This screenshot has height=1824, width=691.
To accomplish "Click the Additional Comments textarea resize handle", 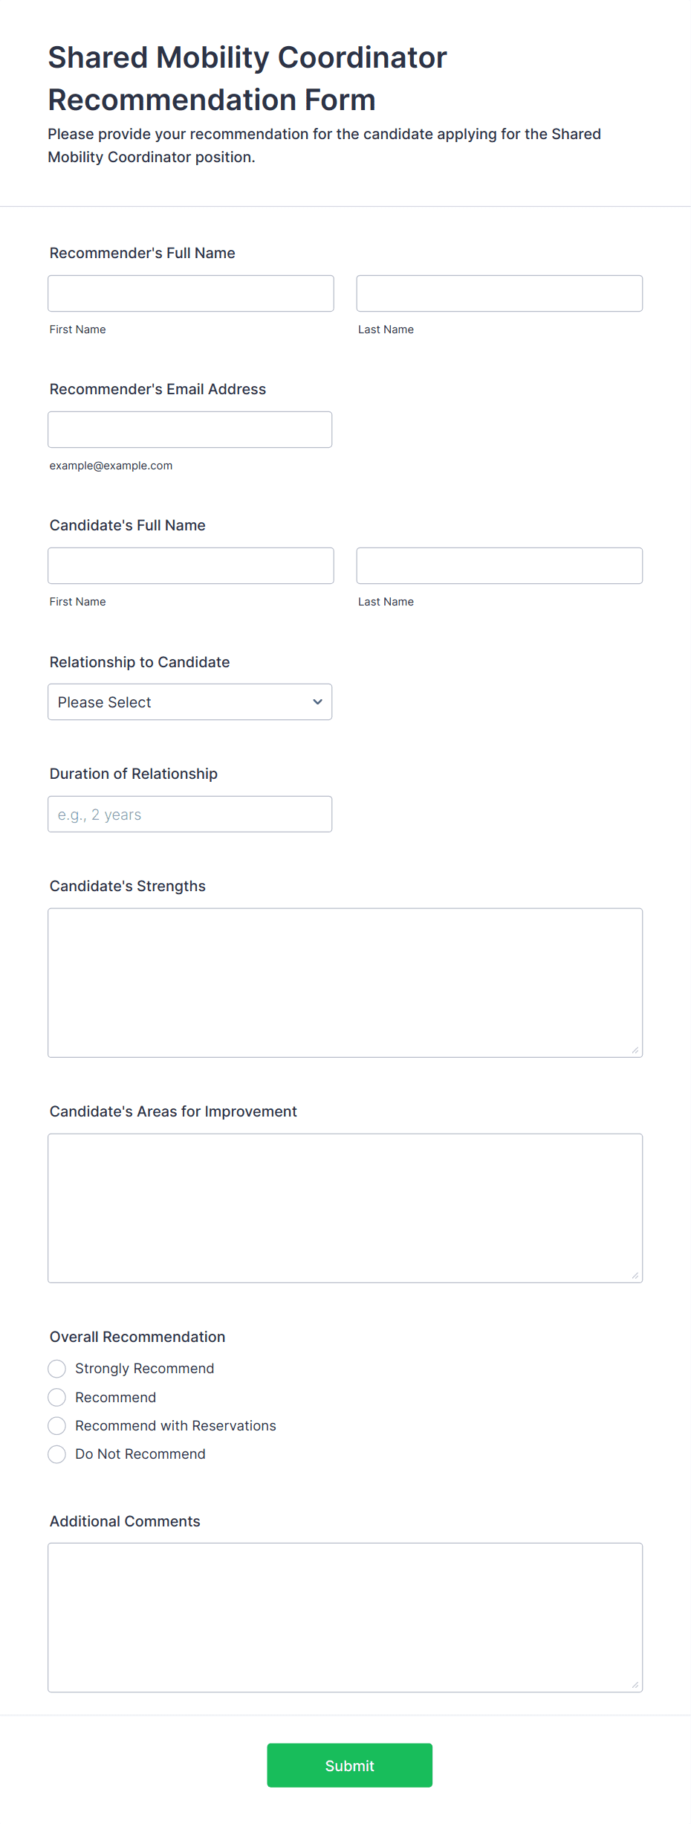I will point(635,1685).
